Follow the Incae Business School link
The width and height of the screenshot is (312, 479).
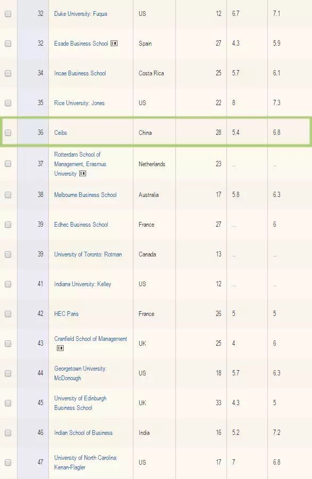click(x=80, y=73)
